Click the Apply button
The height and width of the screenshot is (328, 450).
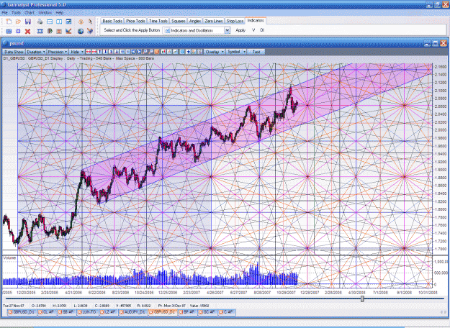(240, 30)
